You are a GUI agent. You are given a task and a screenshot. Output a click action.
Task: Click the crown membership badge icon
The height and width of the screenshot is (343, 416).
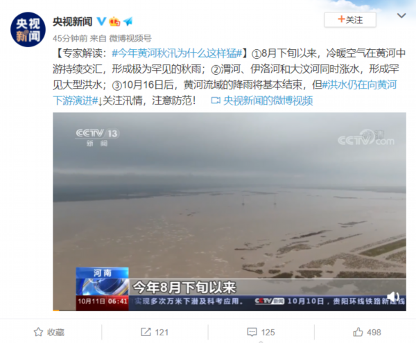pos(114,21)
